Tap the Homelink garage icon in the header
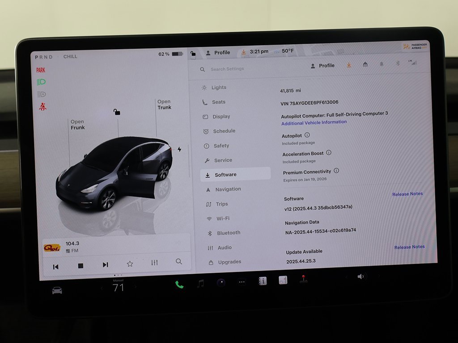This screenshot has height=343, width=458. click(365, 65)
